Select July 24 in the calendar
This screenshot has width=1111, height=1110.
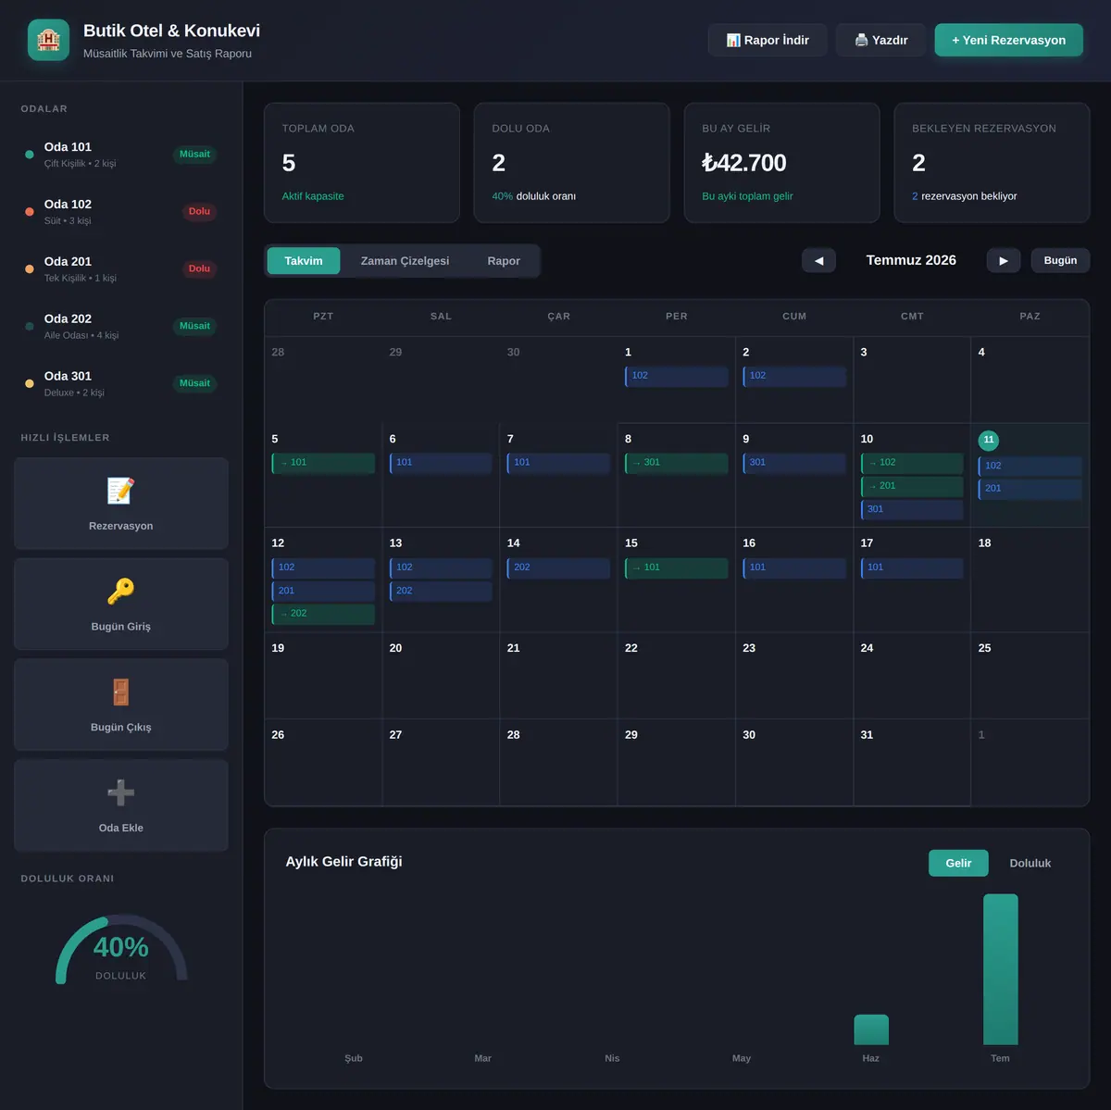click(x=912, y=676)
